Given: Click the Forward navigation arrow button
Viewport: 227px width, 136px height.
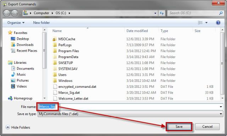Looking at the screenshot, I should (15, 13).
